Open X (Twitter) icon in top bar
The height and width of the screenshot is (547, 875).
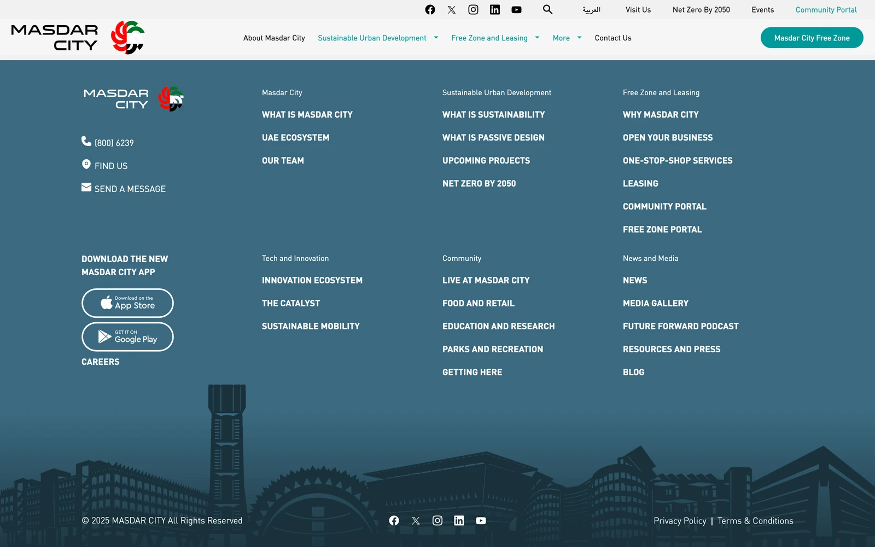click(452, 10)
